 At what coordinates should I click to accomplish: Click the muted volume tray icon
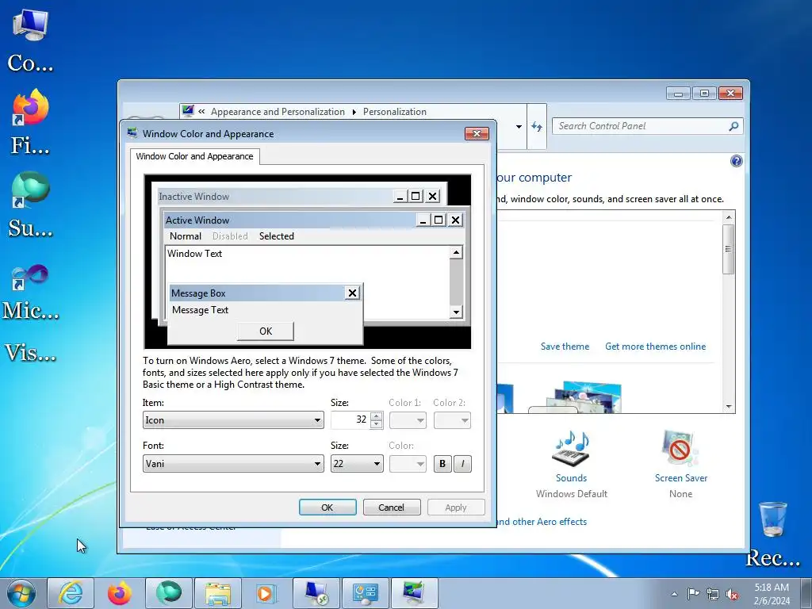coord(732,594)
